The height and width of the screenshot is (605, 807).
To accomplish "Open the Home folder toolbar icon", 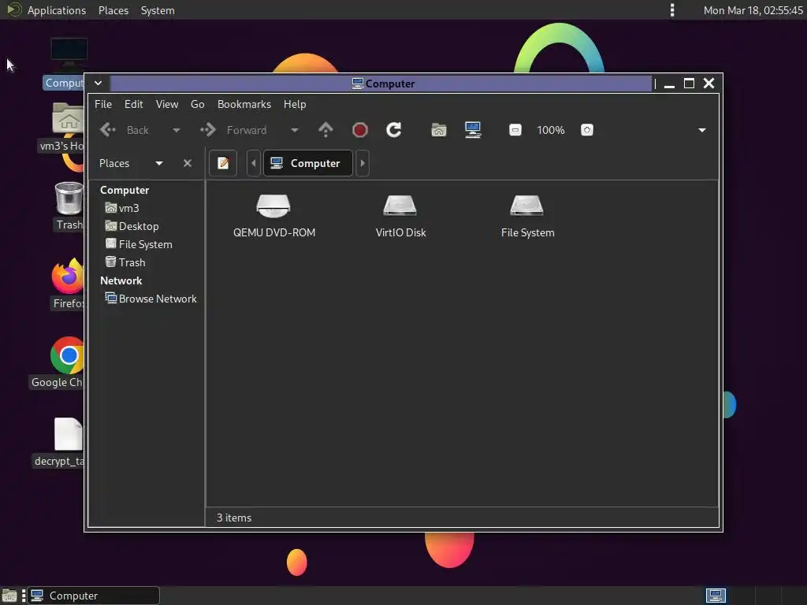I will coord(438,130).
